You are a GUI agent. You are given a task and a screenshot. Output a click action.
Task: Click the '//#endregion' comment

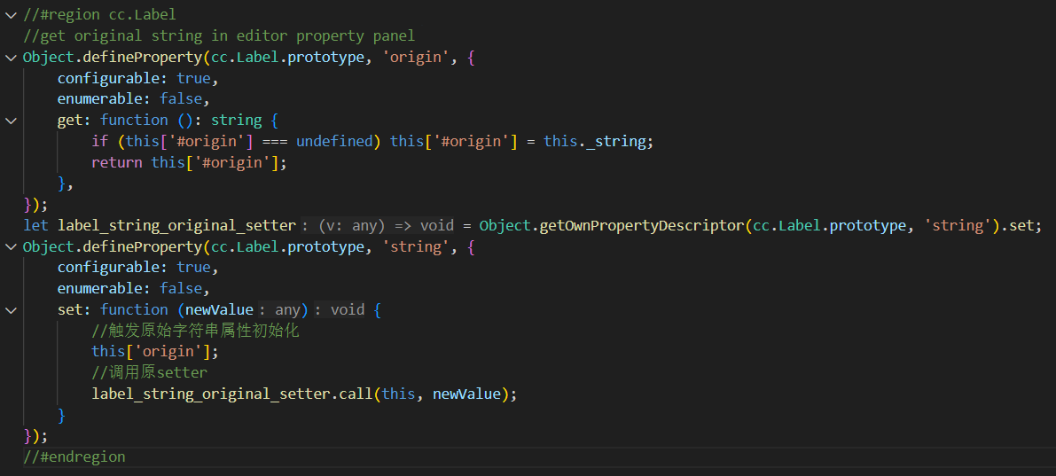tap(74, 456)
